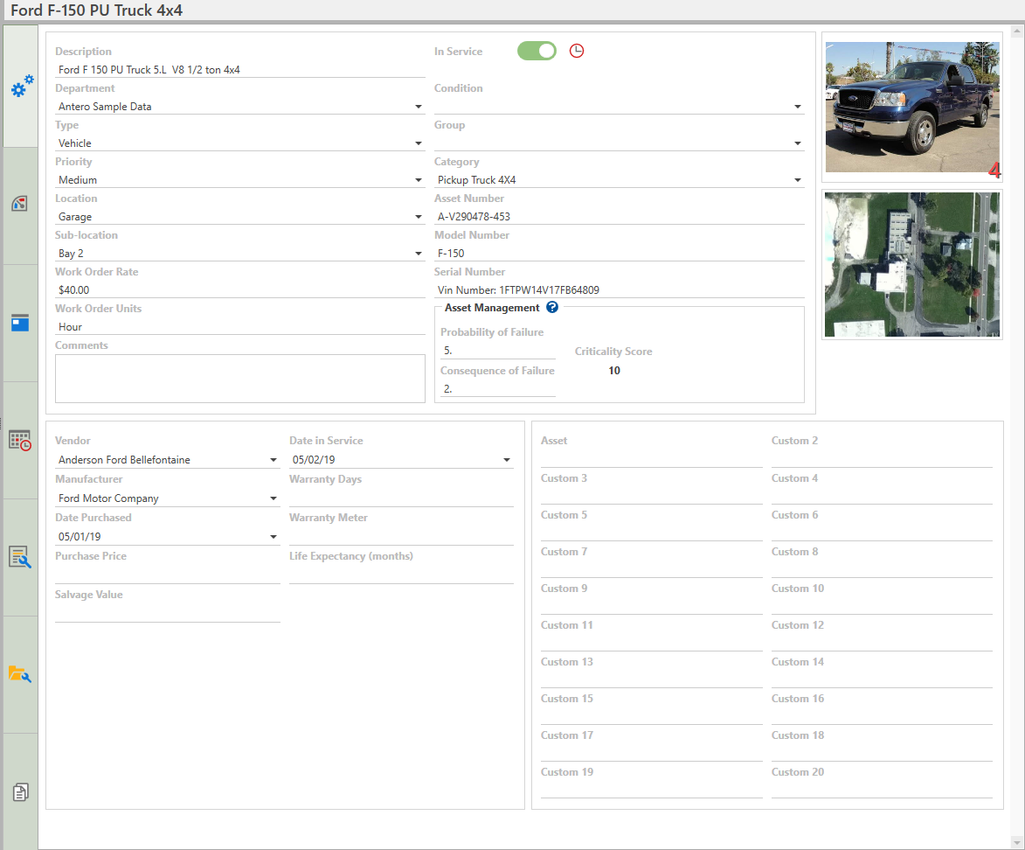
Task: Click scrollbar down arrow
Action: pyautogui.click(x=1017, y=843)
